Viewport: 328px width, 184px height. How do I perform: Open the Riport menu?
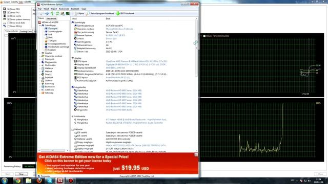pos(54,9)
